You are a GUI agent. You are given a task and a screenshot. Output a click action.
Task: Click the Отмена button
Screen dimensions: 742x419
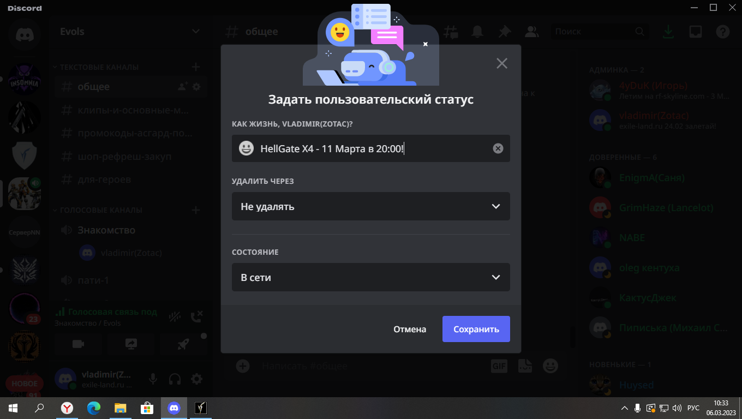pyautogui.click(x=410, y=329)
